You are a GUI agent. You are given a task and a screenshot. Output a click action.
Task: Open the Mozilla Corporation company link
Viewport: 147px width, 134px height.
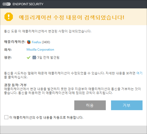(x=40, y=50)
